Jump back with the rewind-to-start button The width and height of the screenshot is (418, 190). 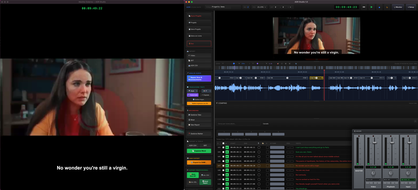coord(364,7)
